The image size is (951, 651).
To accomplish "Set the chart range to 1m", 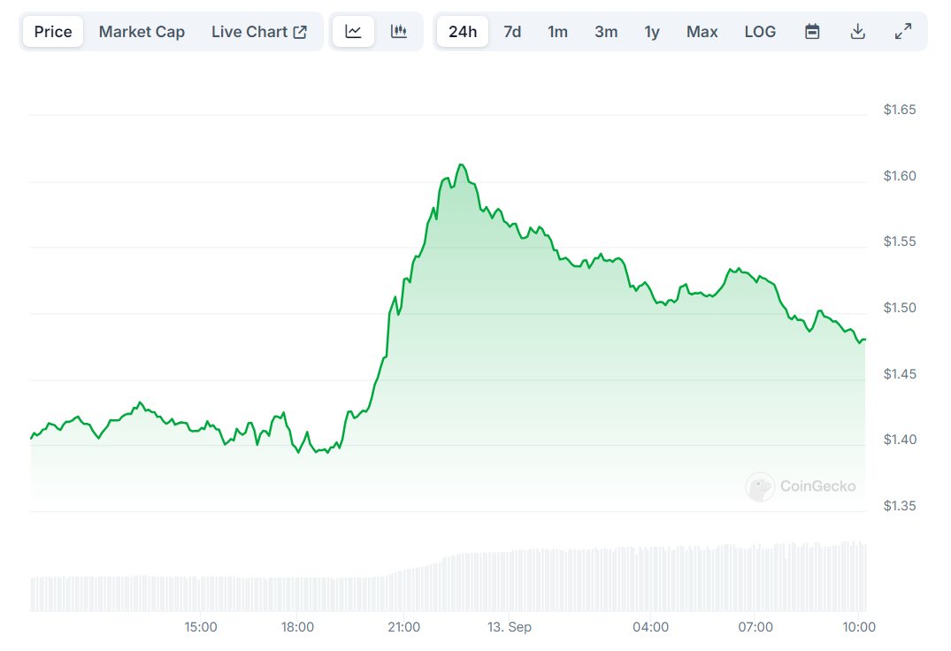I will pyautogui.click(x=557, y=32).
